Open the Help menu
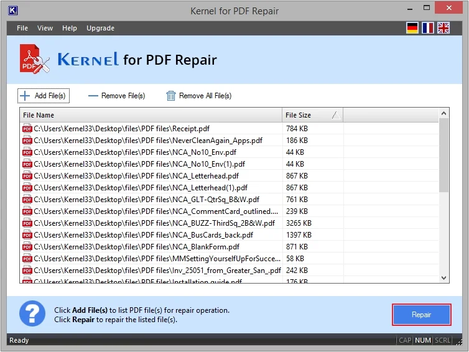469x352 pixels. pos(70,28)
